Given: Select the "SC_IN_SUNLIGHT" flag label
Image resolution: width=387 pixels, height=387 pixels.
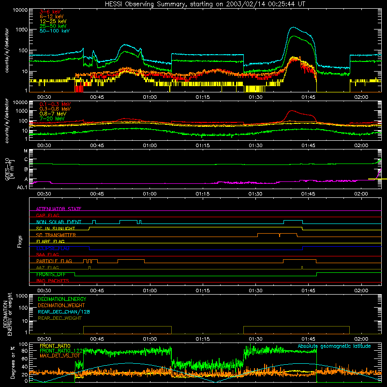Looking at the screenshot, I should 55,228.
